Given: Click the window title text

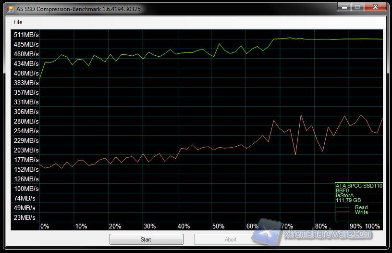Looking at the screenshot, I should click(78, 9).
